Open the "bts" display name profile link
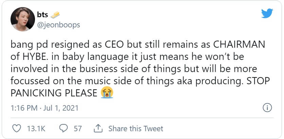The width and height of the screenshot is (284, 139). [42, 15]
